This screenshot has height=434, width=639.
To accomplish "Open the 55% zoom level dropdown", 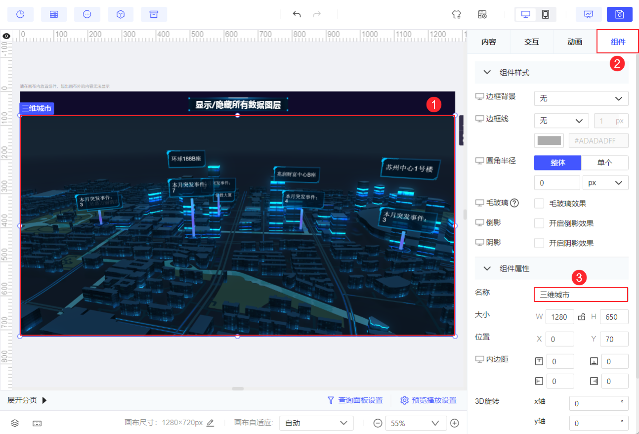I will (416, 423).
